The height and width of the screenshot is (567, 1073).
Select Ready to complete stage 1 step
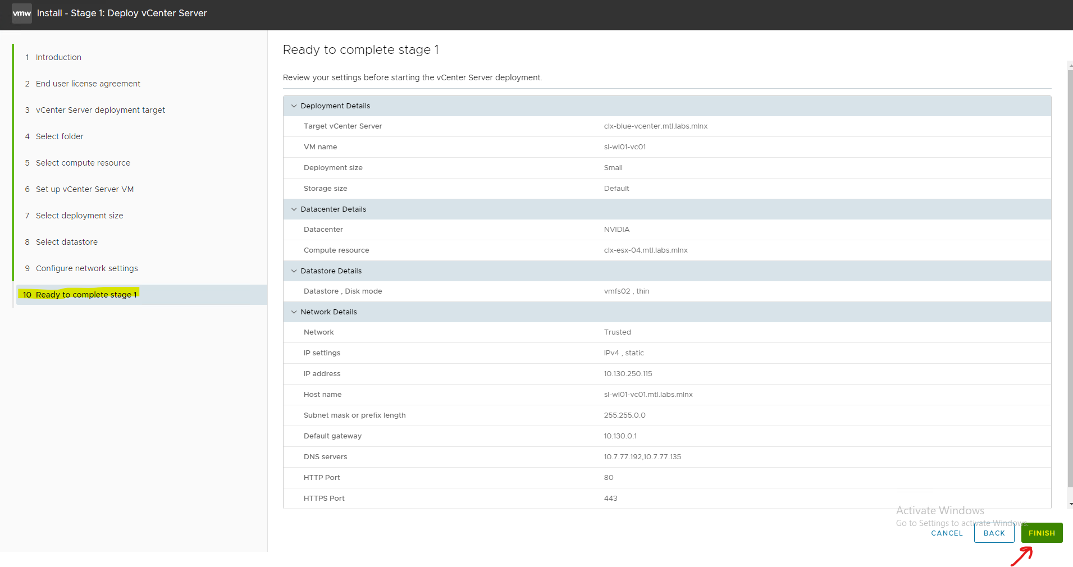pyautogui.click(x=141, y=295)
